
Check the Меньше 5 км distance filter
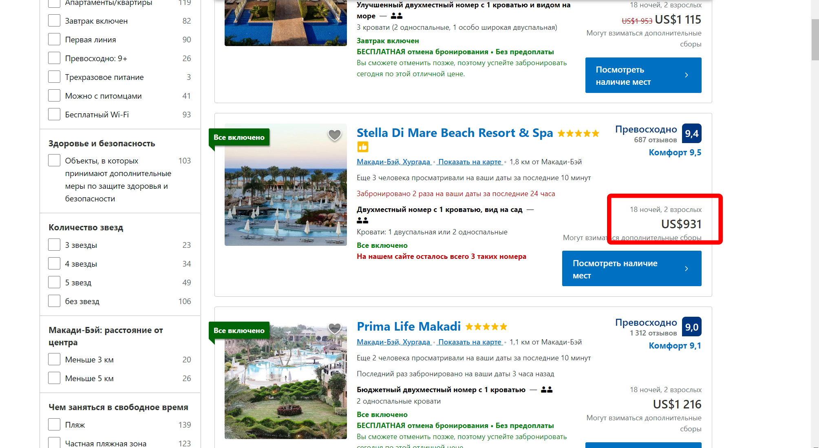pos(54,378)
